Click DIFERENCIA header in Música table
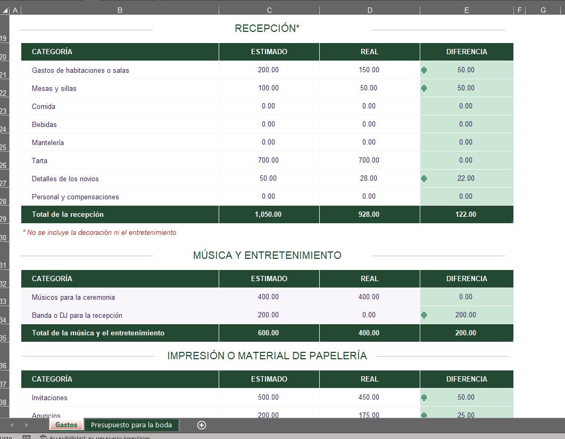The height and width of the screenshot is (439, 565). coord(467,278)
